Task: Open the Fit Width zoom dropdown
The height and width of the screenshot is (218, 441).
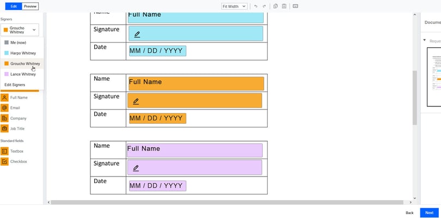Action: (x=234, y=6)
